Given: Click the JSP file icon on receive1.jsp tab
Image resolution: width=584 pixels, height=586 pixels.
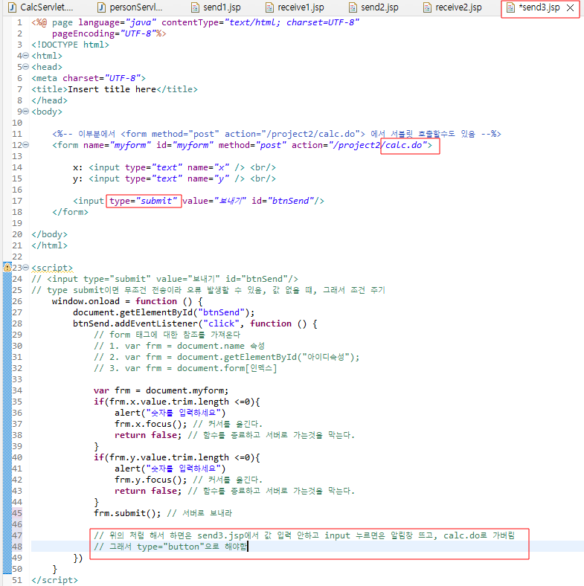Looking at the screenshot, I should [269, 7].
